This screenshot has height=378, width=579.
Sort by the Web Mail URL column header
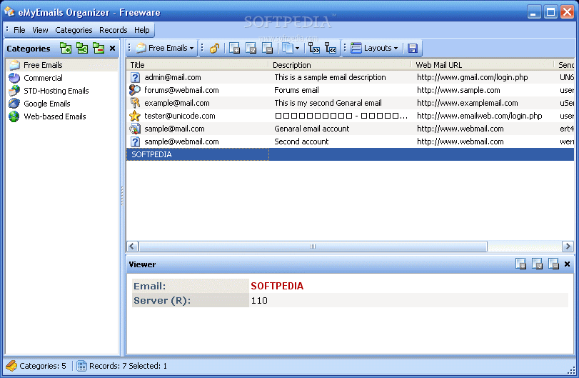pos(483,65)
